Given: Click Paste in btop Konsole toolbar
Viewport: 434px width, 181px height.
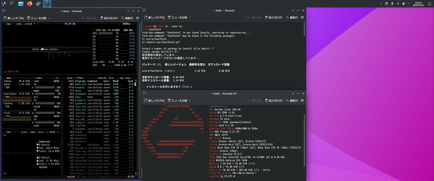Looking at the screenshot, I should tap(109, 18).
